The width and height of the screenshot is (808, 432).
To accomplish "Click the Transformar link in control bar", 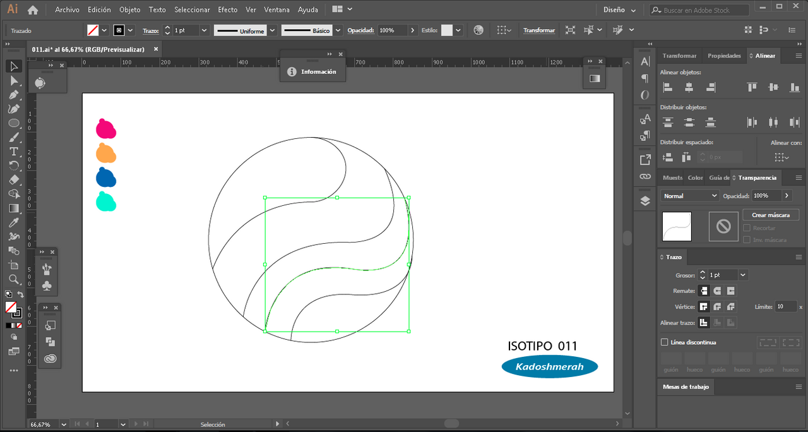I will pyautogui.click(x=539, y=30).
